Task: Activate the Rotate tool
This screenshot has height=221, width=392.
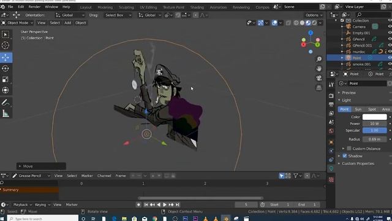Action: click(6, 69)
